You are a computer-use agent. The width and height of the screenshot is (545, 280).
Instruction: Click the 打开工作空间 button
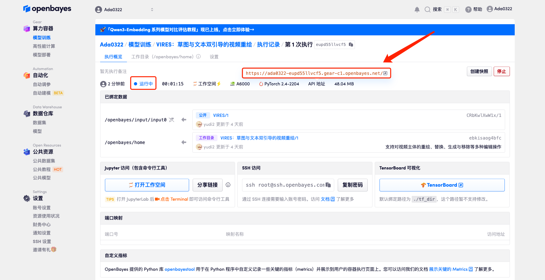pos(147,185)
